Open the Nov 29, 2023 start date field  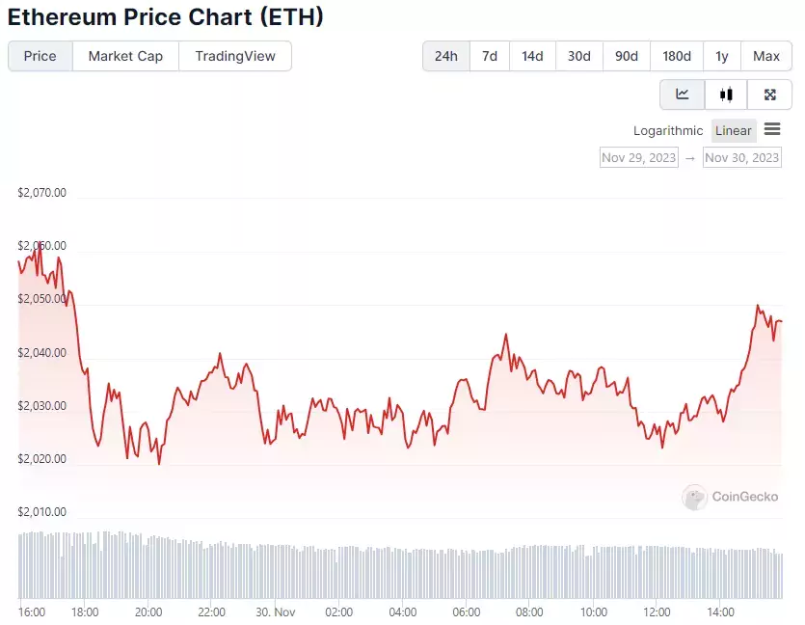(x=638, y=157)
